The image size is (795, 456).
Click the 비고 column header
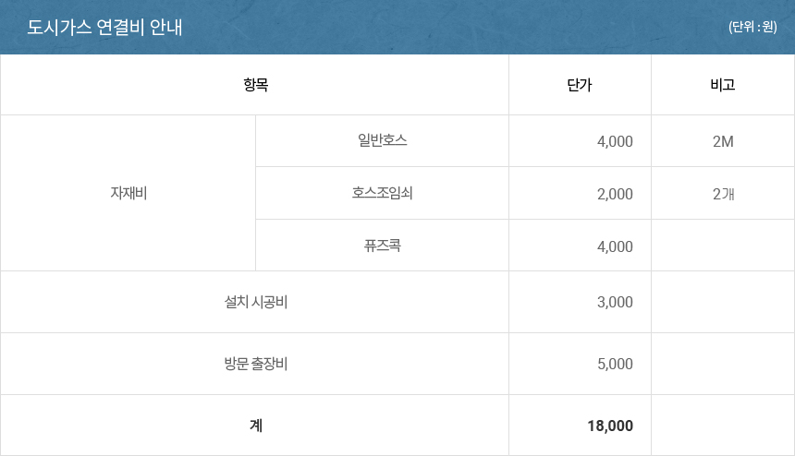click(723, 85)
